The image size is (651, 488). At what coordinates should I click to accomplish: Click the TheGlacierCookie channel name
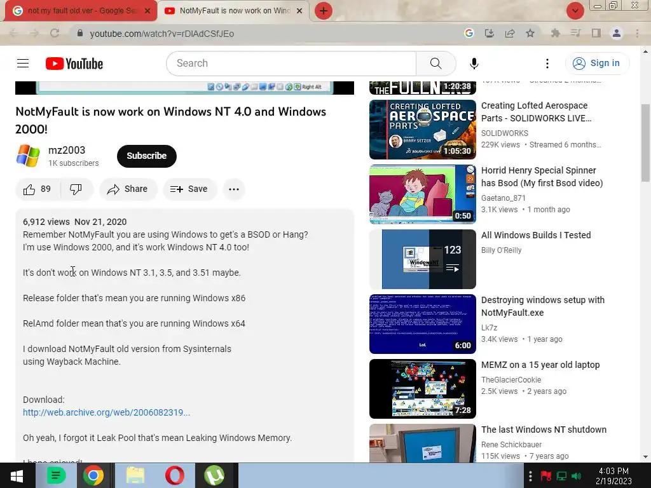tap(511, 380)
